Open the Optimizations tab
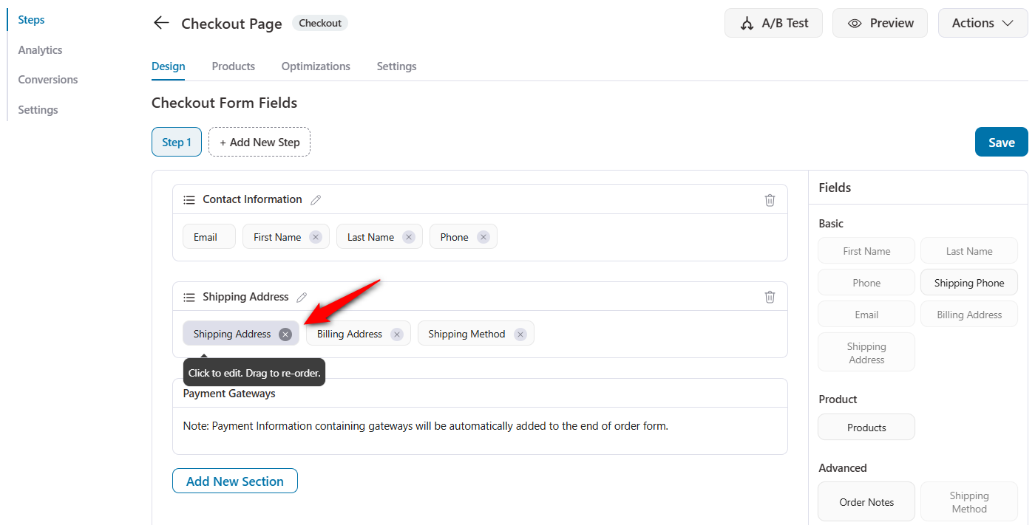 pos(315,66)
